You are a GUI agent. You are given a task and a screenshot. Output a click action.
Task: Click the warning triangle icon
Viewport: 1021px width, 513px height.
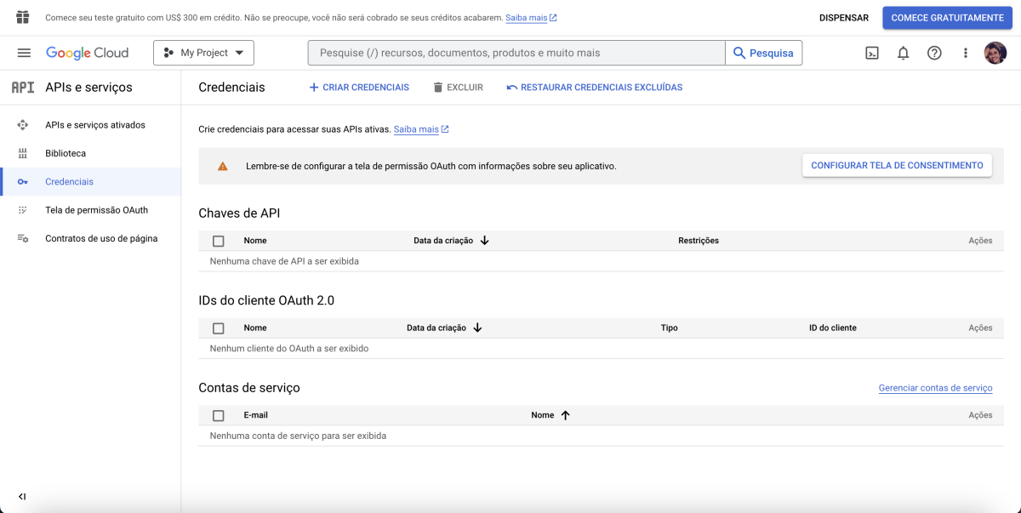(x=223, y=166)
